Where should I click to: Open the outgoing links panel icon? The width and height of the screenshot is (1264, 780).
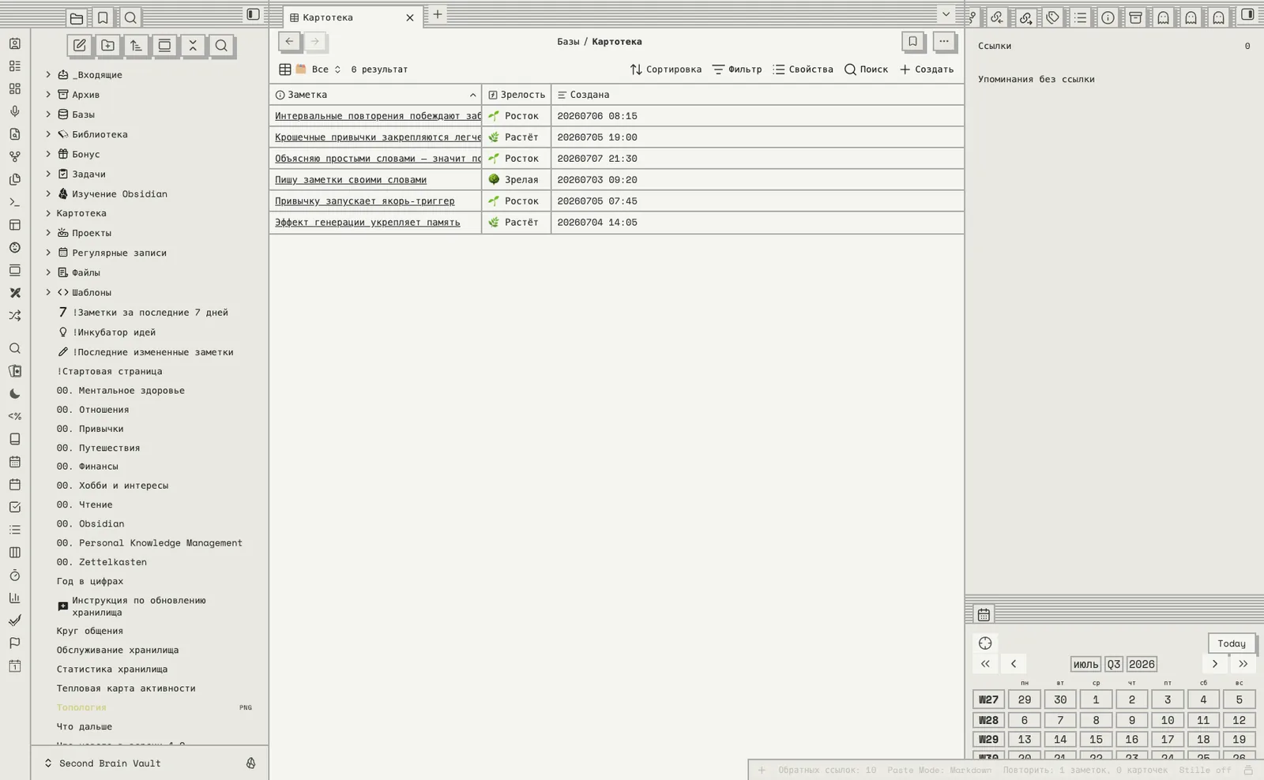[x=1025, y=17]
